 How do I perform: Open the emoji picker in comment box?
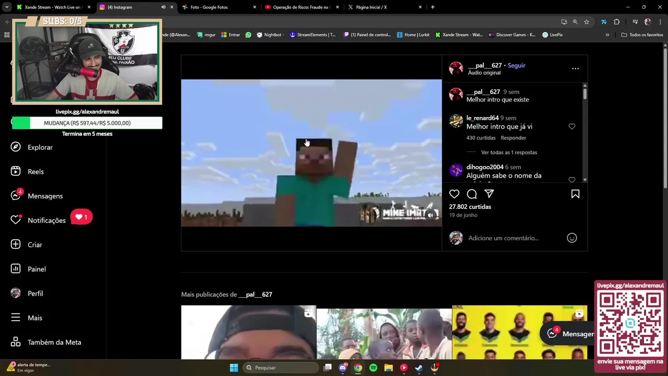coord(572,238)
